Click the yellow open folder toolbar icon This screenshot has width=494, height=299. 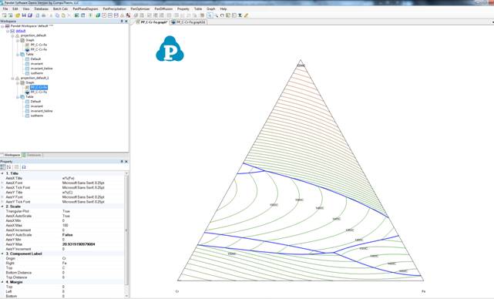coord(18,15)
